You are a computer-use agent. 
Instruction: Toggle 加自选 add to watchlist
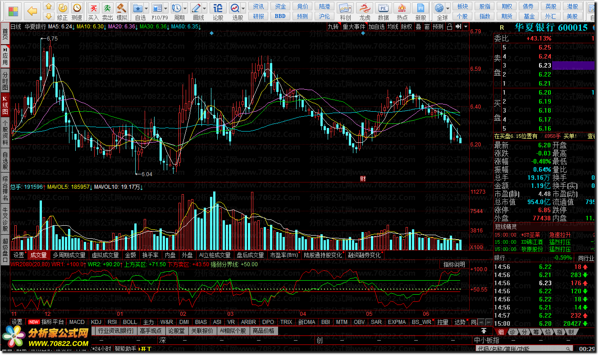(x=376, y=27)
